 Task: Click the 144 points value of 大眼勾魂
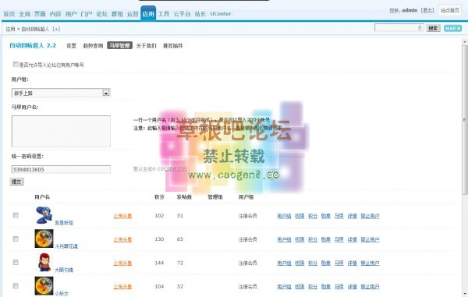159,263
